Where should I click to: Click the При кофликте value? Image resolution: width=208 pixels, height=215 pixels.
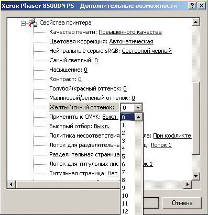[x=172, y=135]
